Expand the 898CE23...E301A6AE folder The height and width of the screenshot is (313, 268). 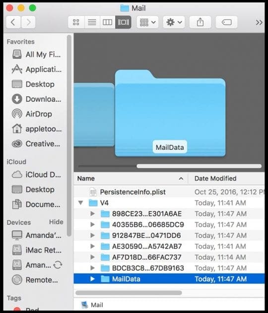pos(92,214)
